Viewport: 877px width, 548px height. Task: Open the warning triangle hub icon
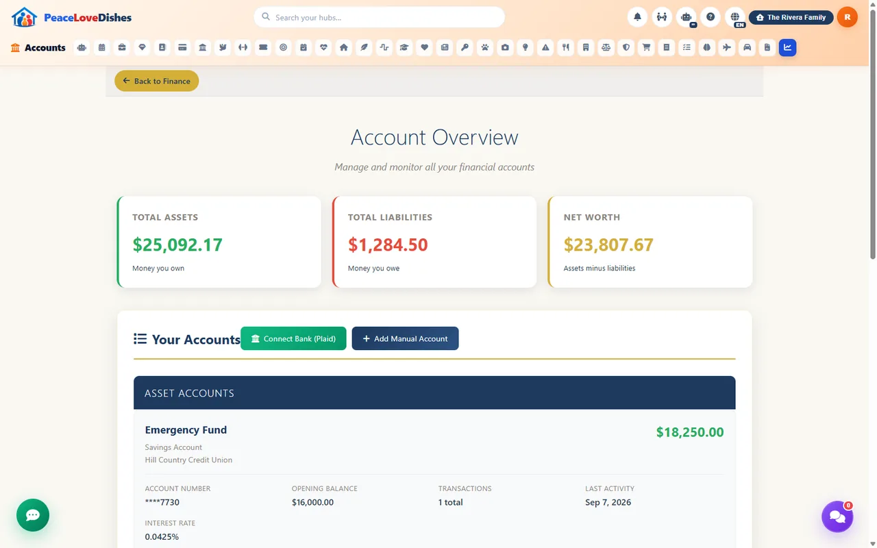pos(545,47)
